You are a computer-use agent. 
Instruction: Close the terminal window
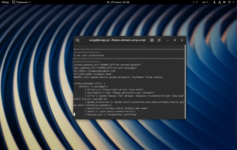tap(182, 40)
